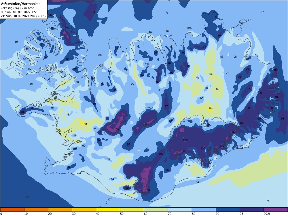Click the amber 20-30 legend swatch

(x=60, y=210)
